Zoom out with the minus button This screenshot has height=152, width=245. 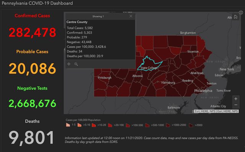point(236,105)
